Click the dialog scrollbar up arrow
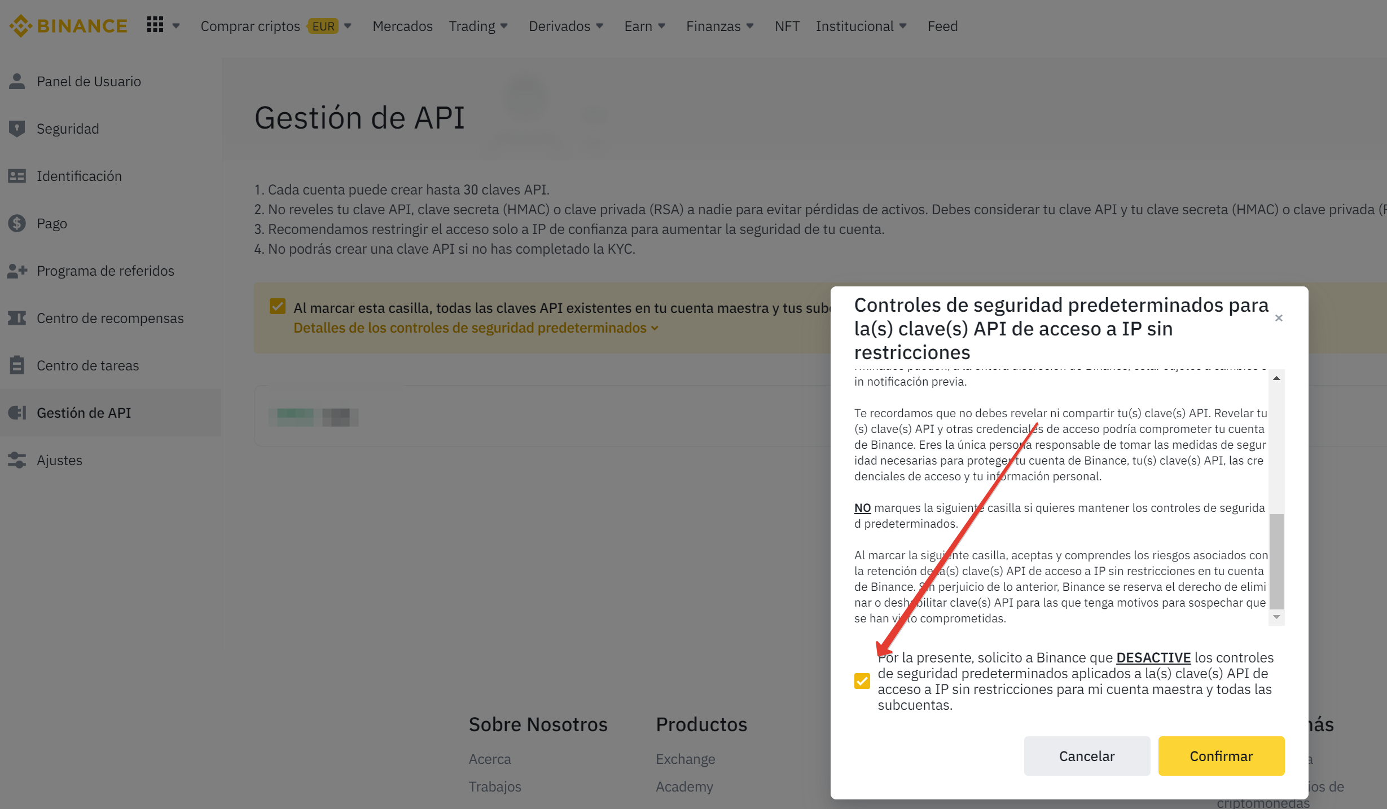Image resolution: width=1387 pixels, height=809 pixels. pyautogui.click(x=1276, y=378)
